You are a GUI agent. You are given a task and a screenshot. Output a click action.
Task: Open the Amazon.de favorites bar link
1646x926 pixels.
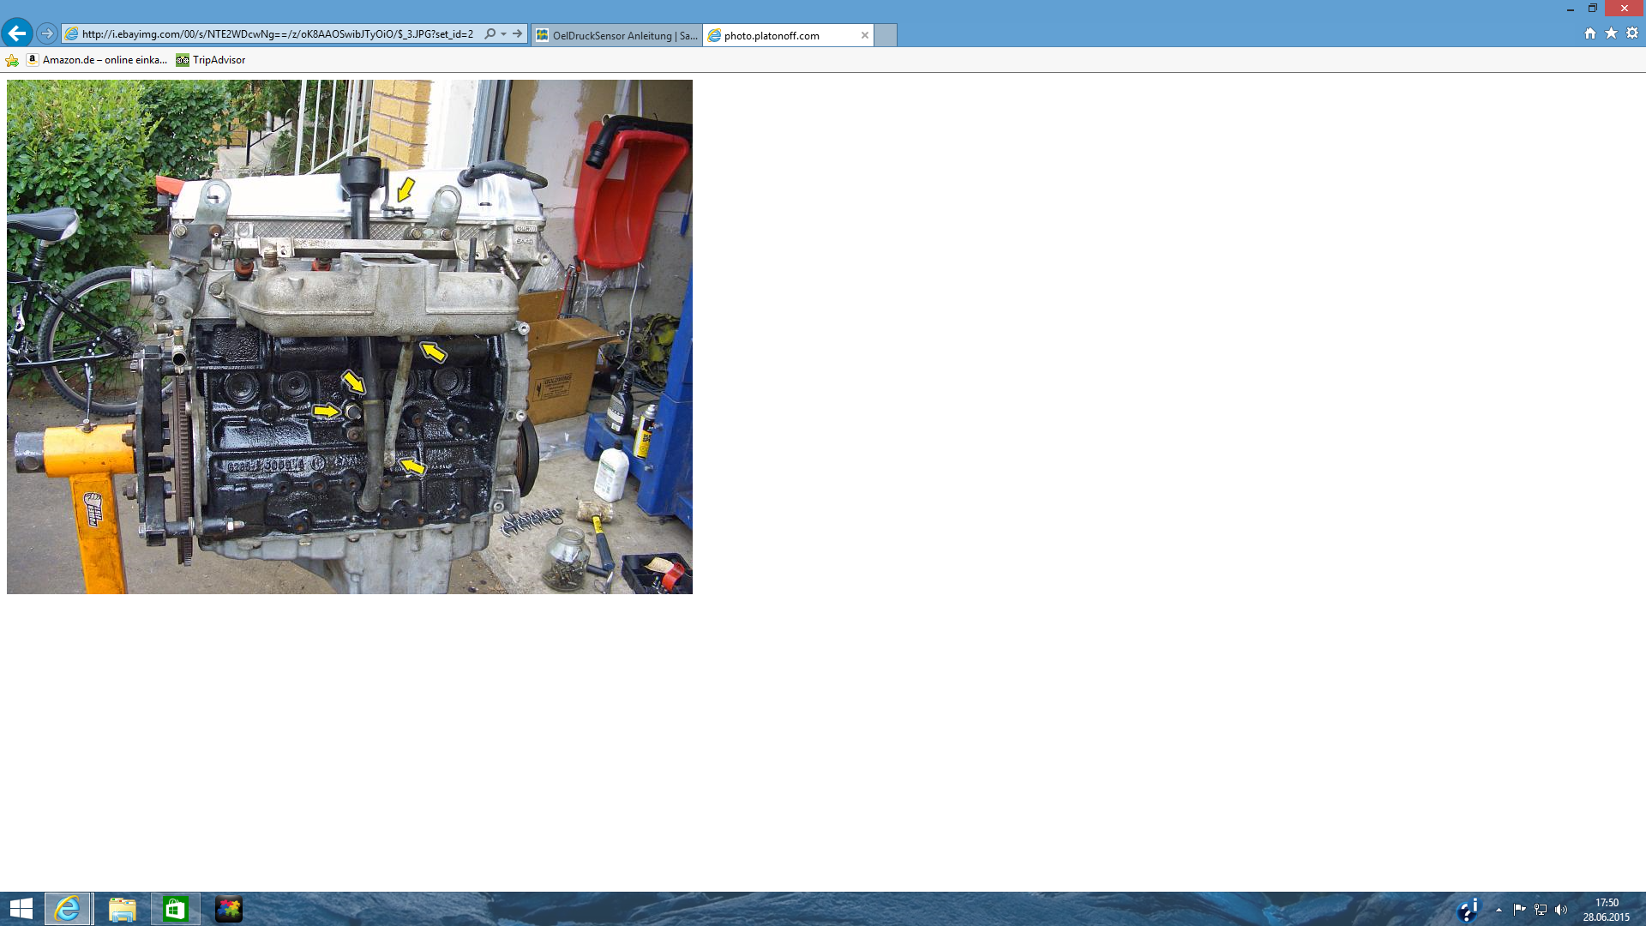pyautogui.click(x=97, y=60)
